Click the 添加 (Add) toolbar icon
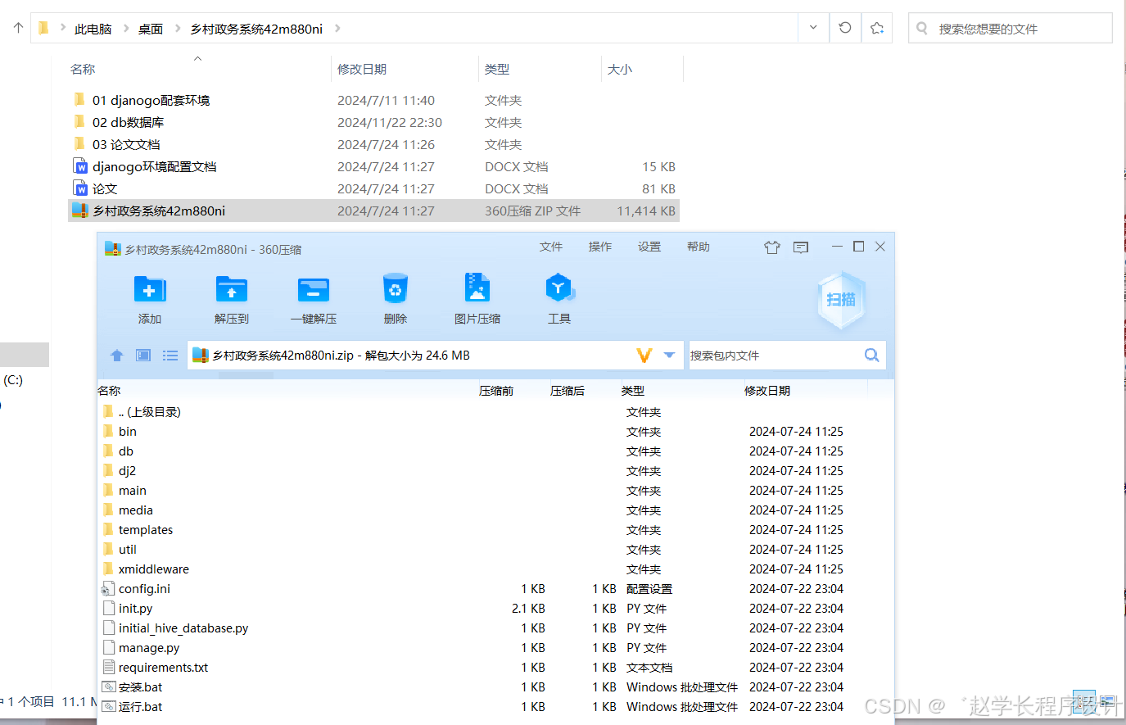 (150, 290)
